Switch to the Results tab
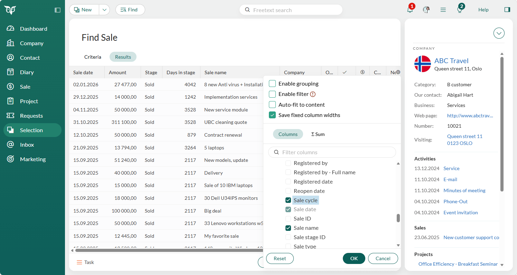Screen dimensions: 517x275 pos(123,57)
